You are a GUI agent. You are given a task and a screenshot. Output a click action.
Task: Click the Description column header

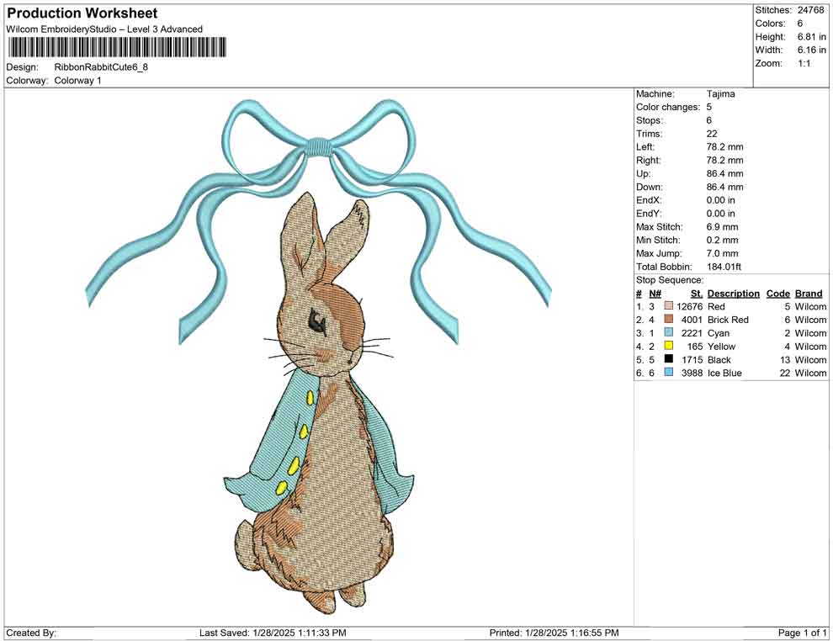733,294
